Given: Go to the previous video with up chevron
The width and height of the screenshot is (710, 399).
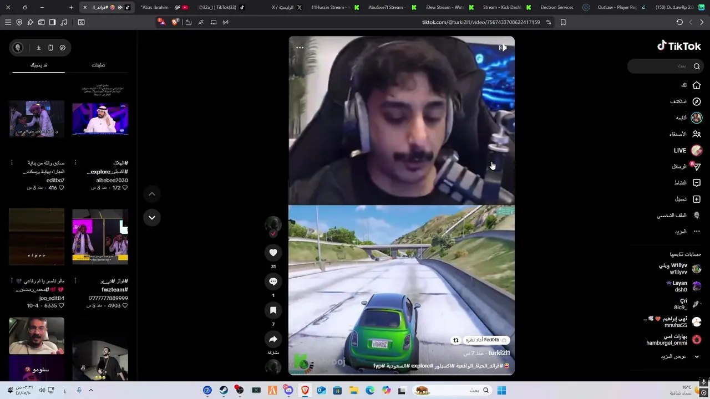Looking at the screenshot, I should click(x=151, y=194).
